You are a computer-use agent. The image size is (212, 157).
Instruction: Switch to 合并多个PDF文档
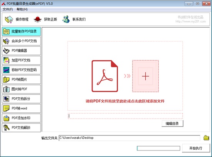[x=21, y=41]
